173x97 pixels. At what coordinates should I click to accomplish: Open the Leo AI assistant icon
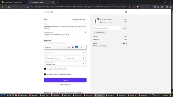click(167, 7)
